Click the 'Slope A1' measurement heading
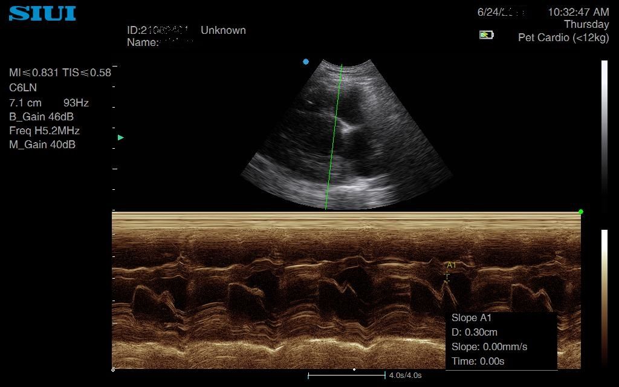619x387 pixels. pyautogui.click(x=472, y=318)
